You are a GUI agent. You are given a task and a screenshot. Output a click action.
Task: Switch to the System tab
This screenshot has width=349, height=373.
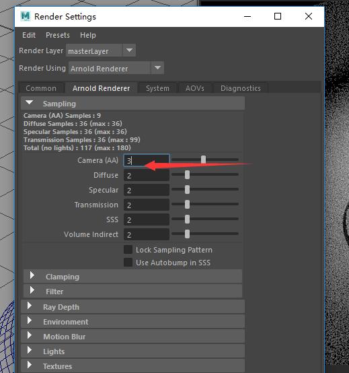point(157,88)
